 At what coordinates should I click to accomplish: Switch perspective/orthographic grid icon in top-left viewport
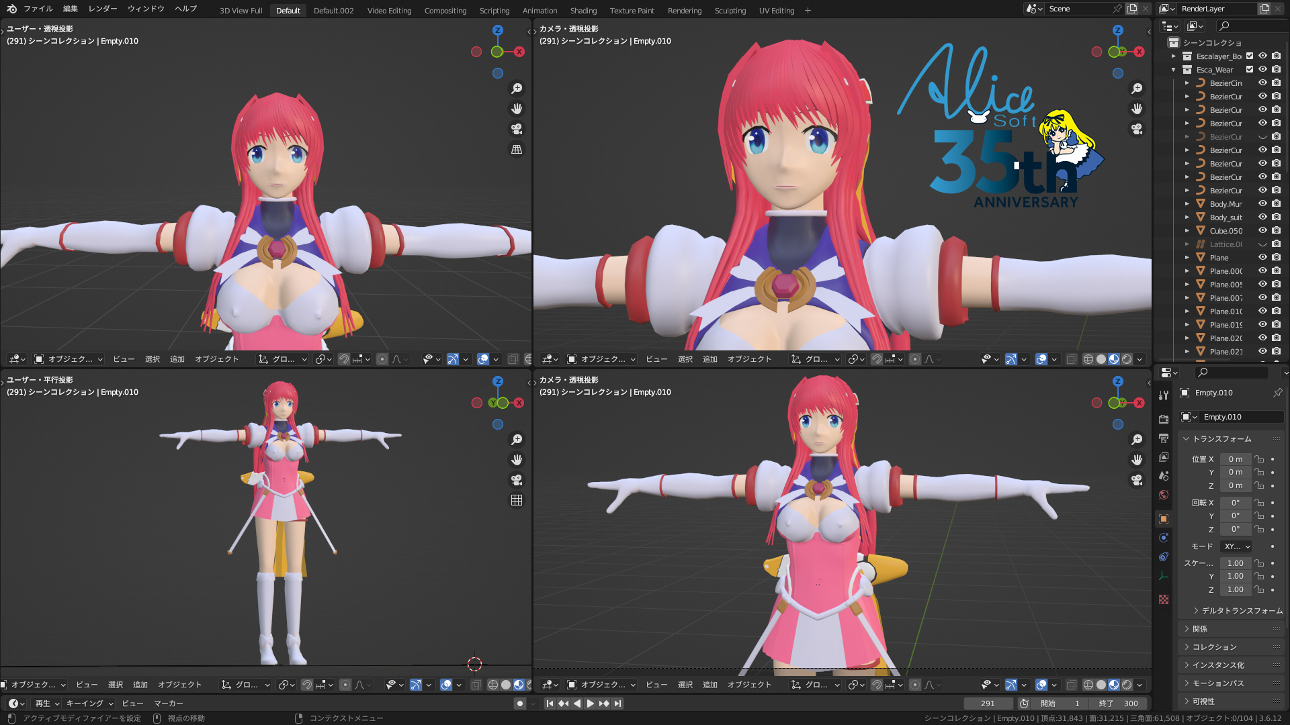(x=517, y=149)
